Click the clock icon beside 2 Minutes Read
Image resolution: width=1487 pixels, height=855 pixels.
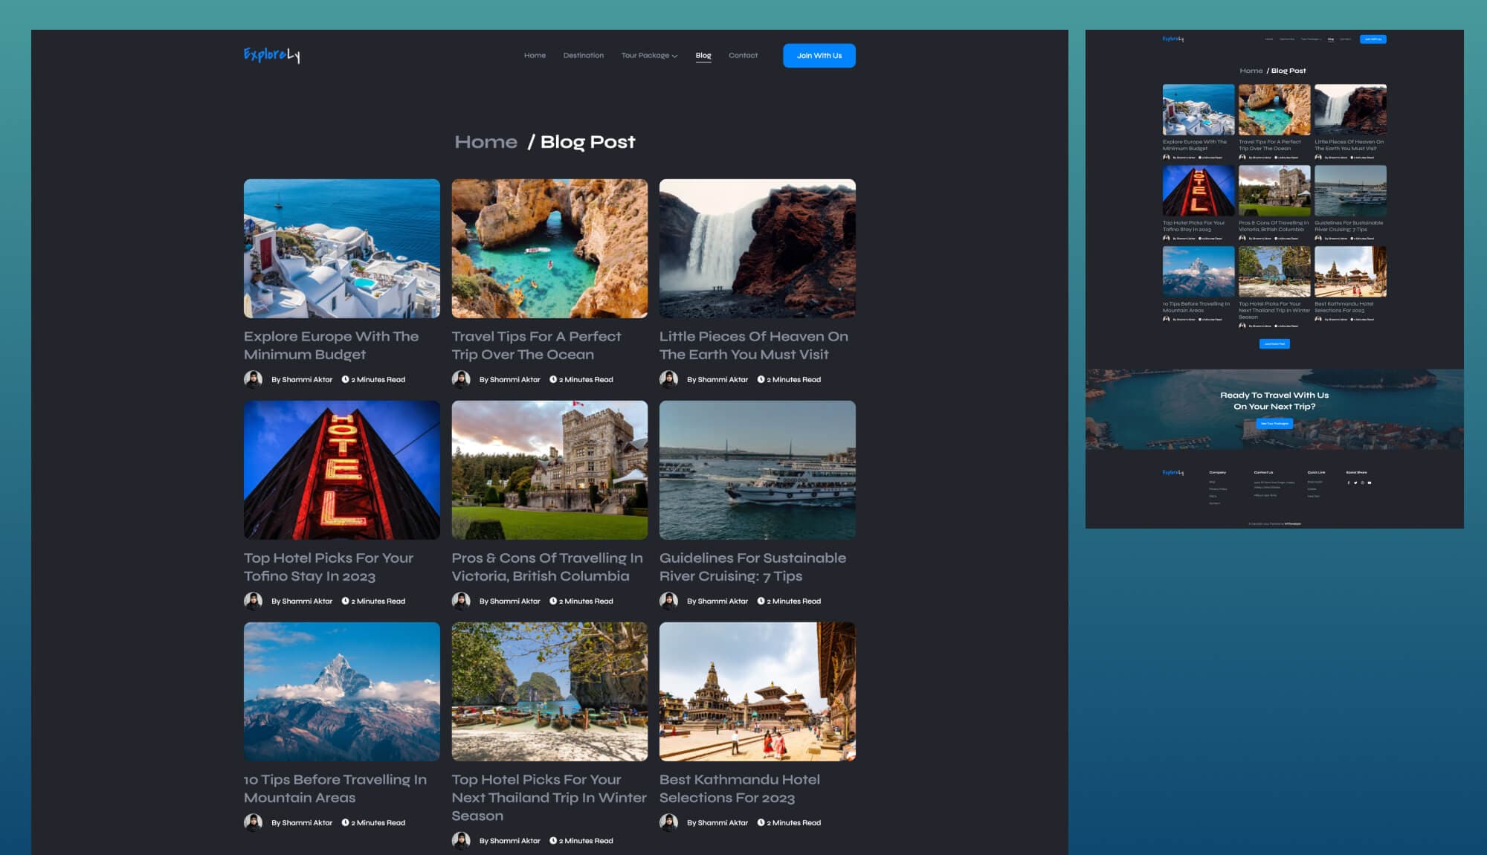pyautogui.click(x=343, y=379)
